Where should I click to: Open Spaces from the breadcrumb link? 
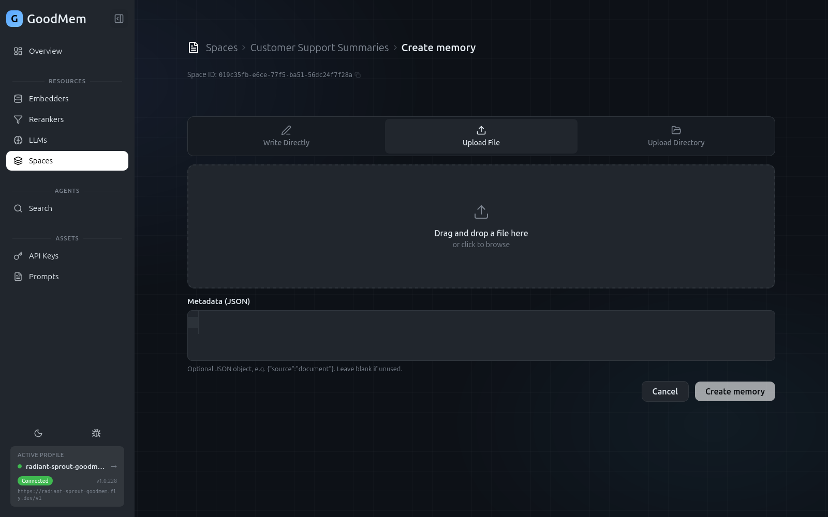coord(221,47)
